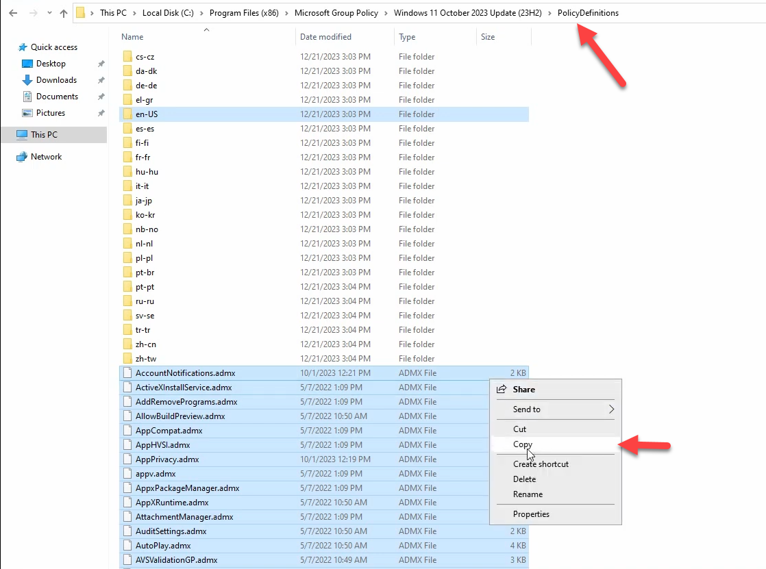Select folder name fr-fr
The image size is (766, 569).
tap(143, 157)
